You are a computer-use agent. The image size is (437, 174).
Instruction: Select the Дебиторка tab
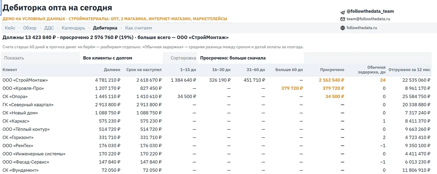coord(105,28)
